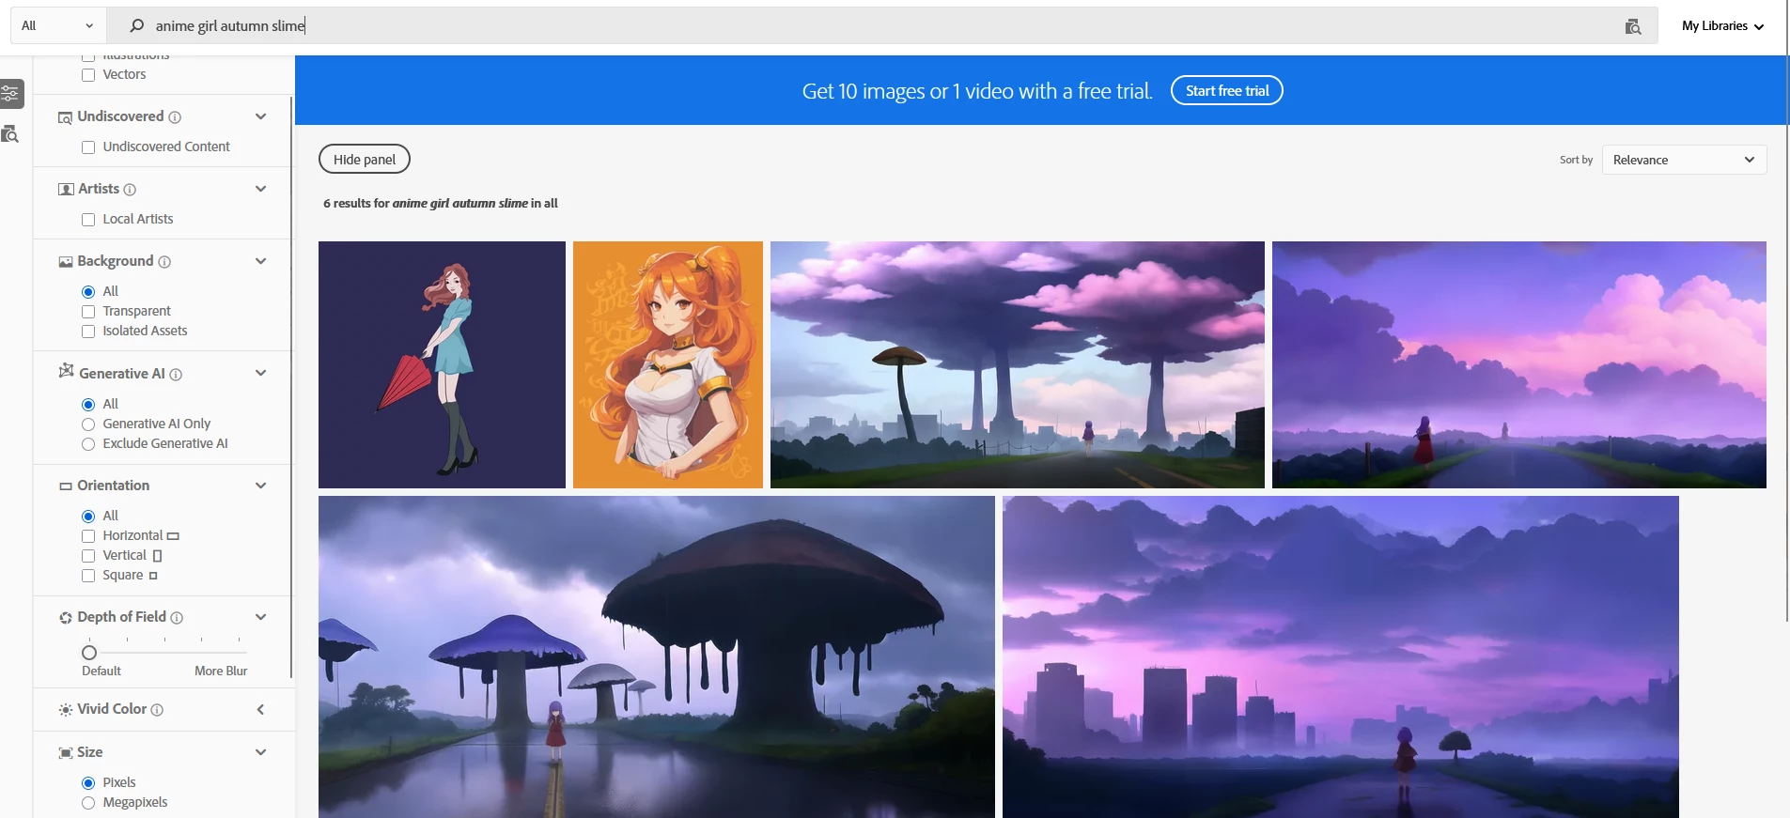Open the orange-haired anime girl thumbnail
1790x818 pixels.
point(668,364)
